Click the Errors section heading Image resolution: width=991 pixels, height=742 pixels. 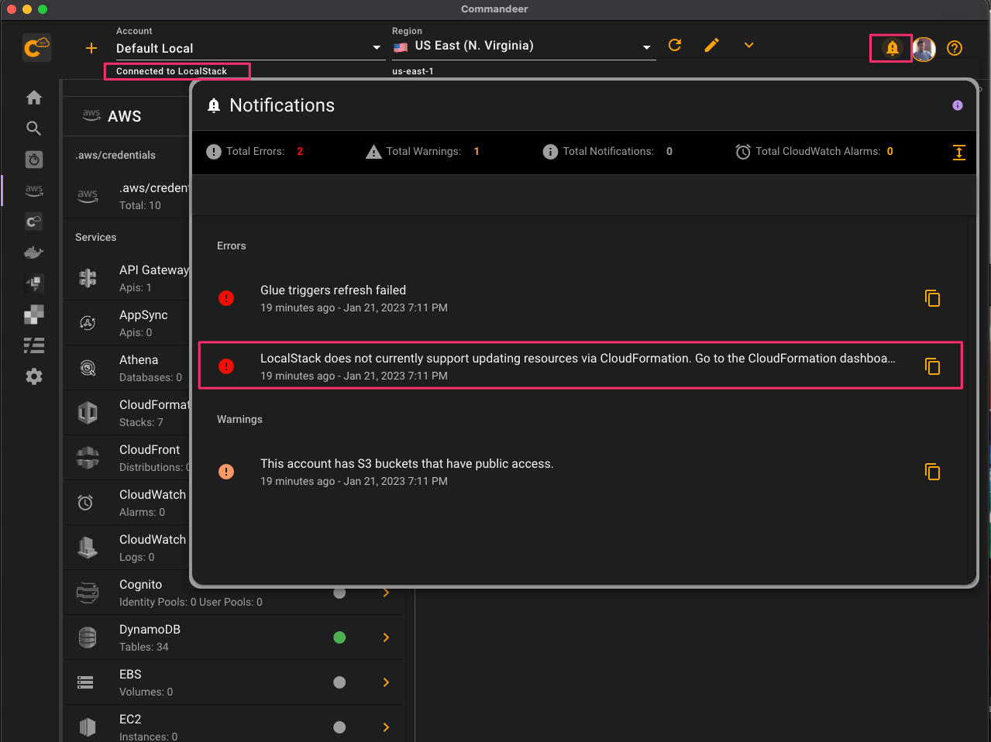(232, 246)
